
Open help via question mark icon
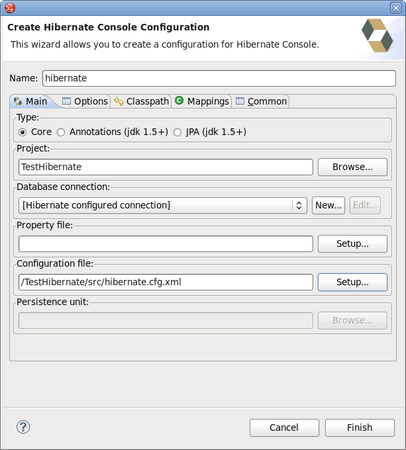(x=23, y=427)
